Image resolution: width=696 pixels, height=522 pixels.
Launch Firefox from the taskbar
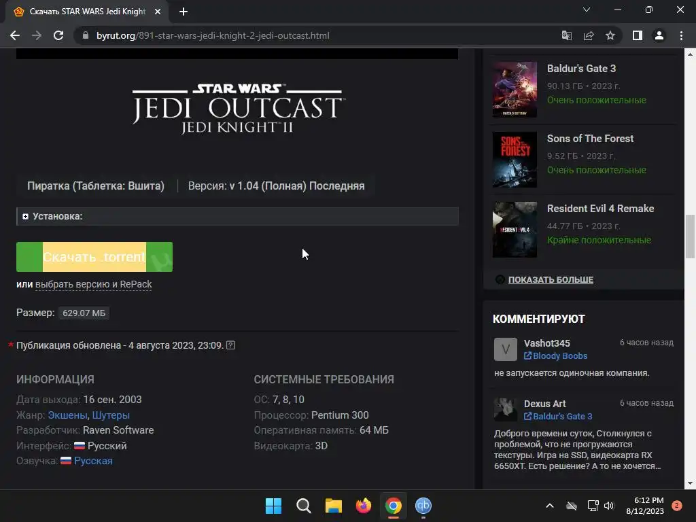click(x=364, y=506)
